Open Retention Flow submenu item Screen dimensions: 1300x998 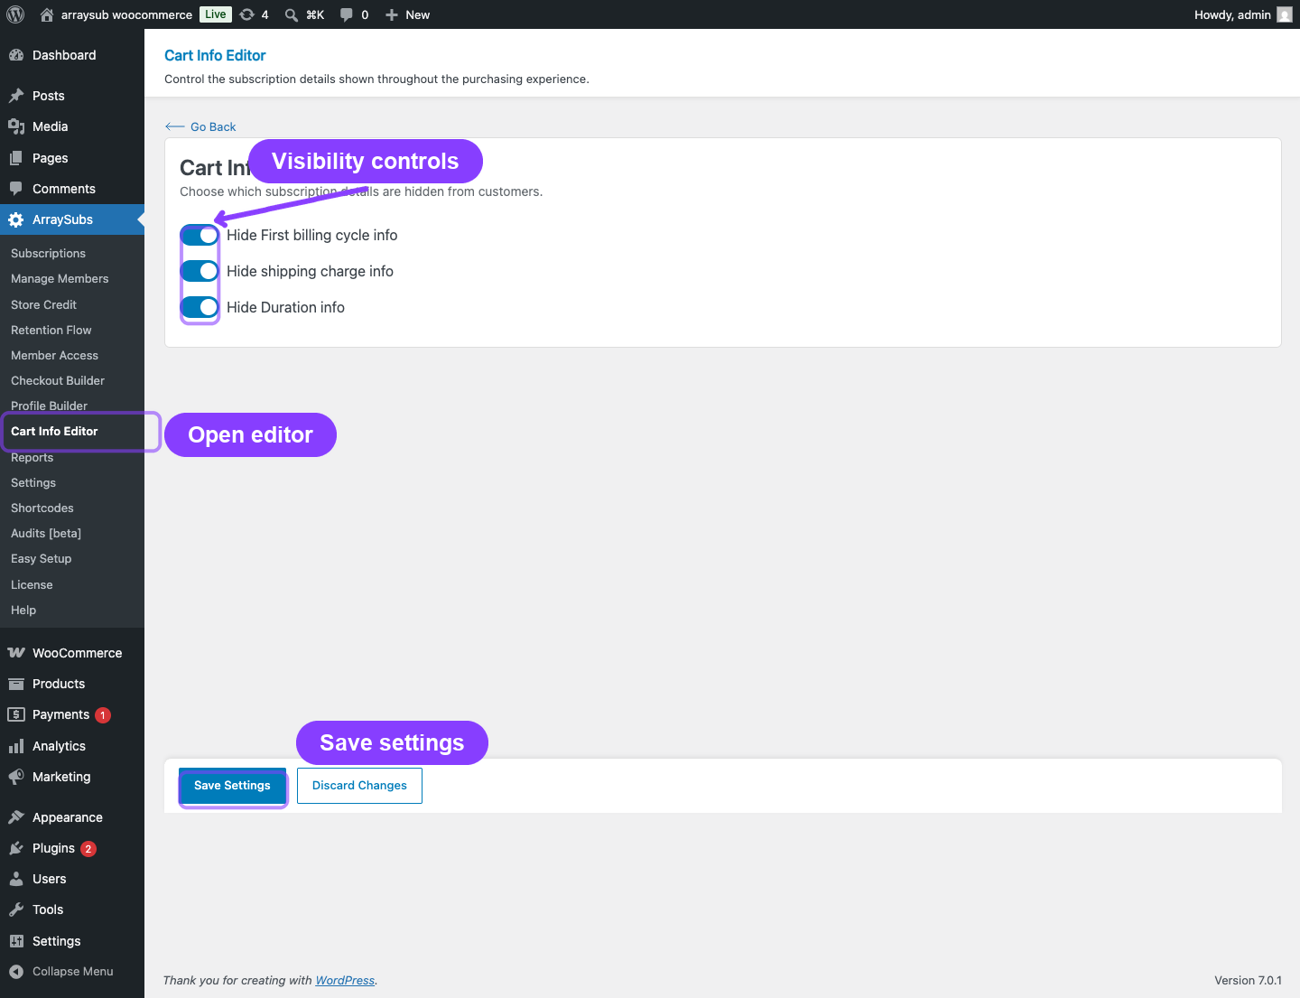pyautogui.click(x=51, y=331)
